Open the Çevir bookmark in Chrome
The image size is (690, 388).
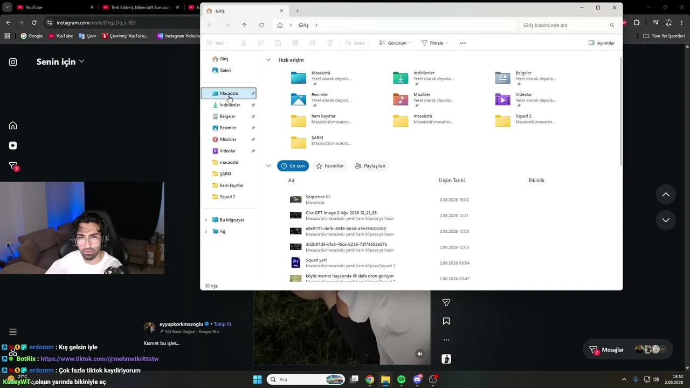(87, 36)
